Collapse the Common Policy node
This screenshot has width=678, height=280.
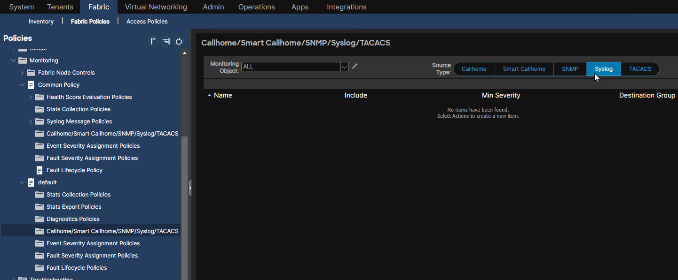[x=22, y=85]
